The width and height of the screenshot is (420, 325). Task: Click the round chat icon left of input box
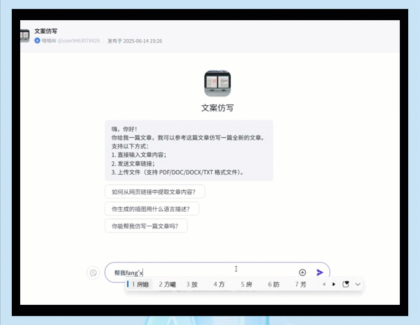click(x=94, y=273)
